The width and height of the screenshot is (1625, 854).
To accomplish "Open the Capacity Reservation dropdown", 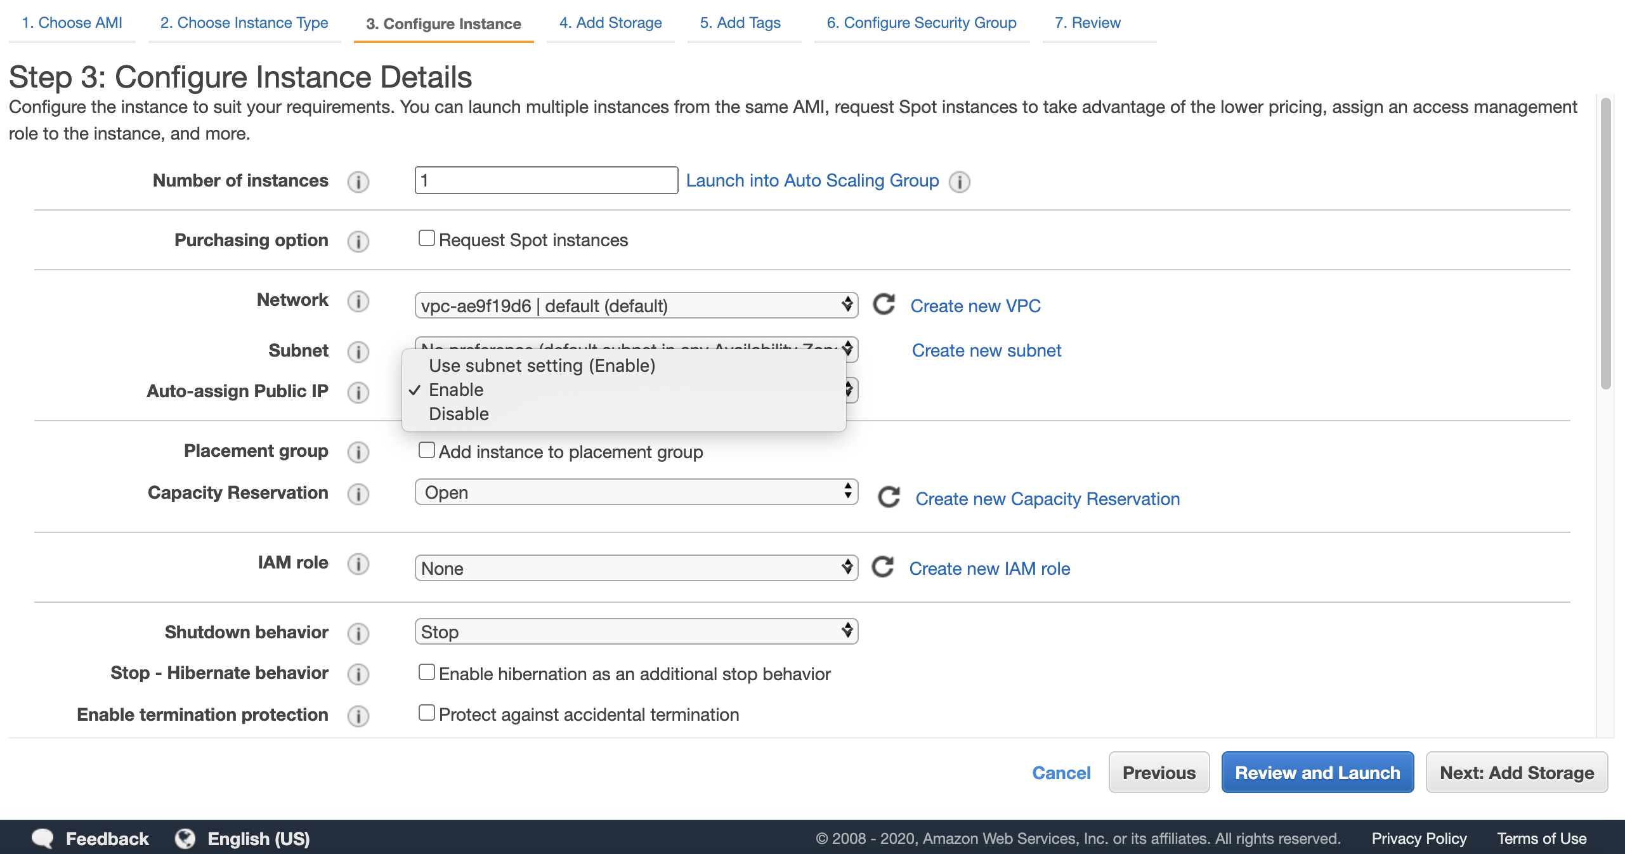I will 636,492.
